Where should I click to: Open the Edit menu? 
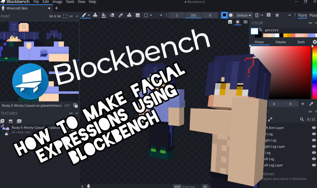[x=46, y=2]
